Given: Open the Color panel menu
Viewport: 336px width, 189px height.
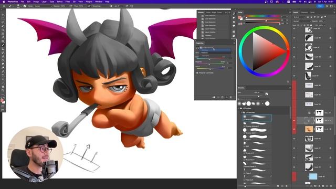Looking at the screenshot, I should click(290, 12).
